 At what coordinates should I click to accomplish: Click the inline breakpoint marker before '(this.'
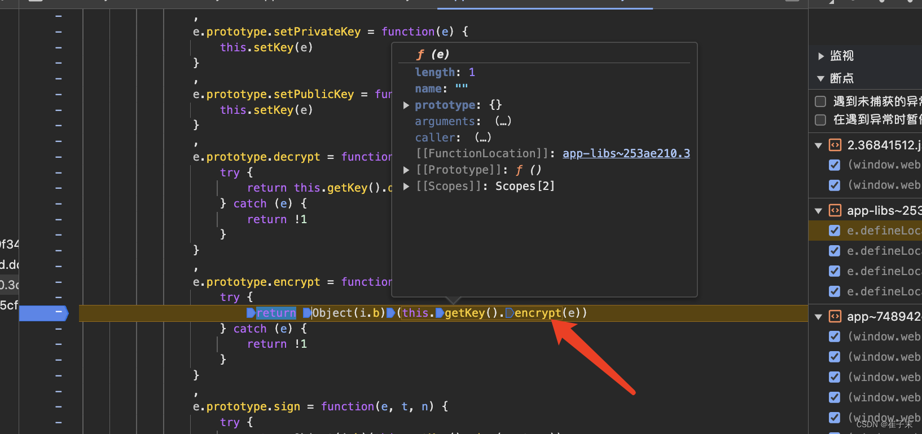[390, 313]
